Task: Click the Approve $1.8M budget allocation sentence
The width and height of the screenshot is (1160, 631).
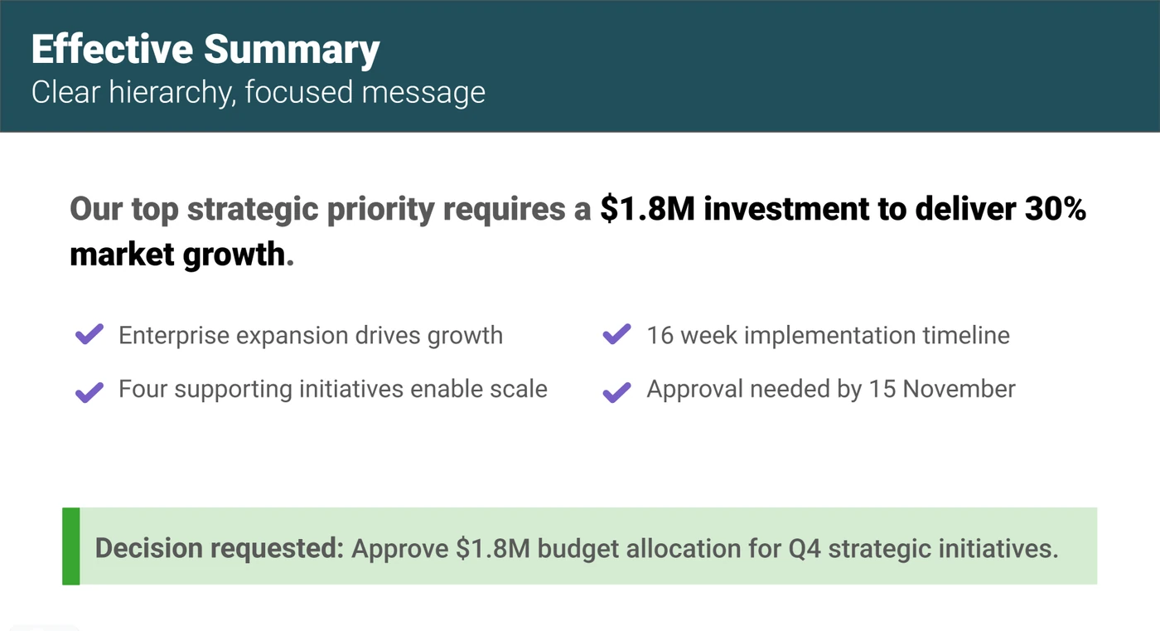Action: pos(705,548)
